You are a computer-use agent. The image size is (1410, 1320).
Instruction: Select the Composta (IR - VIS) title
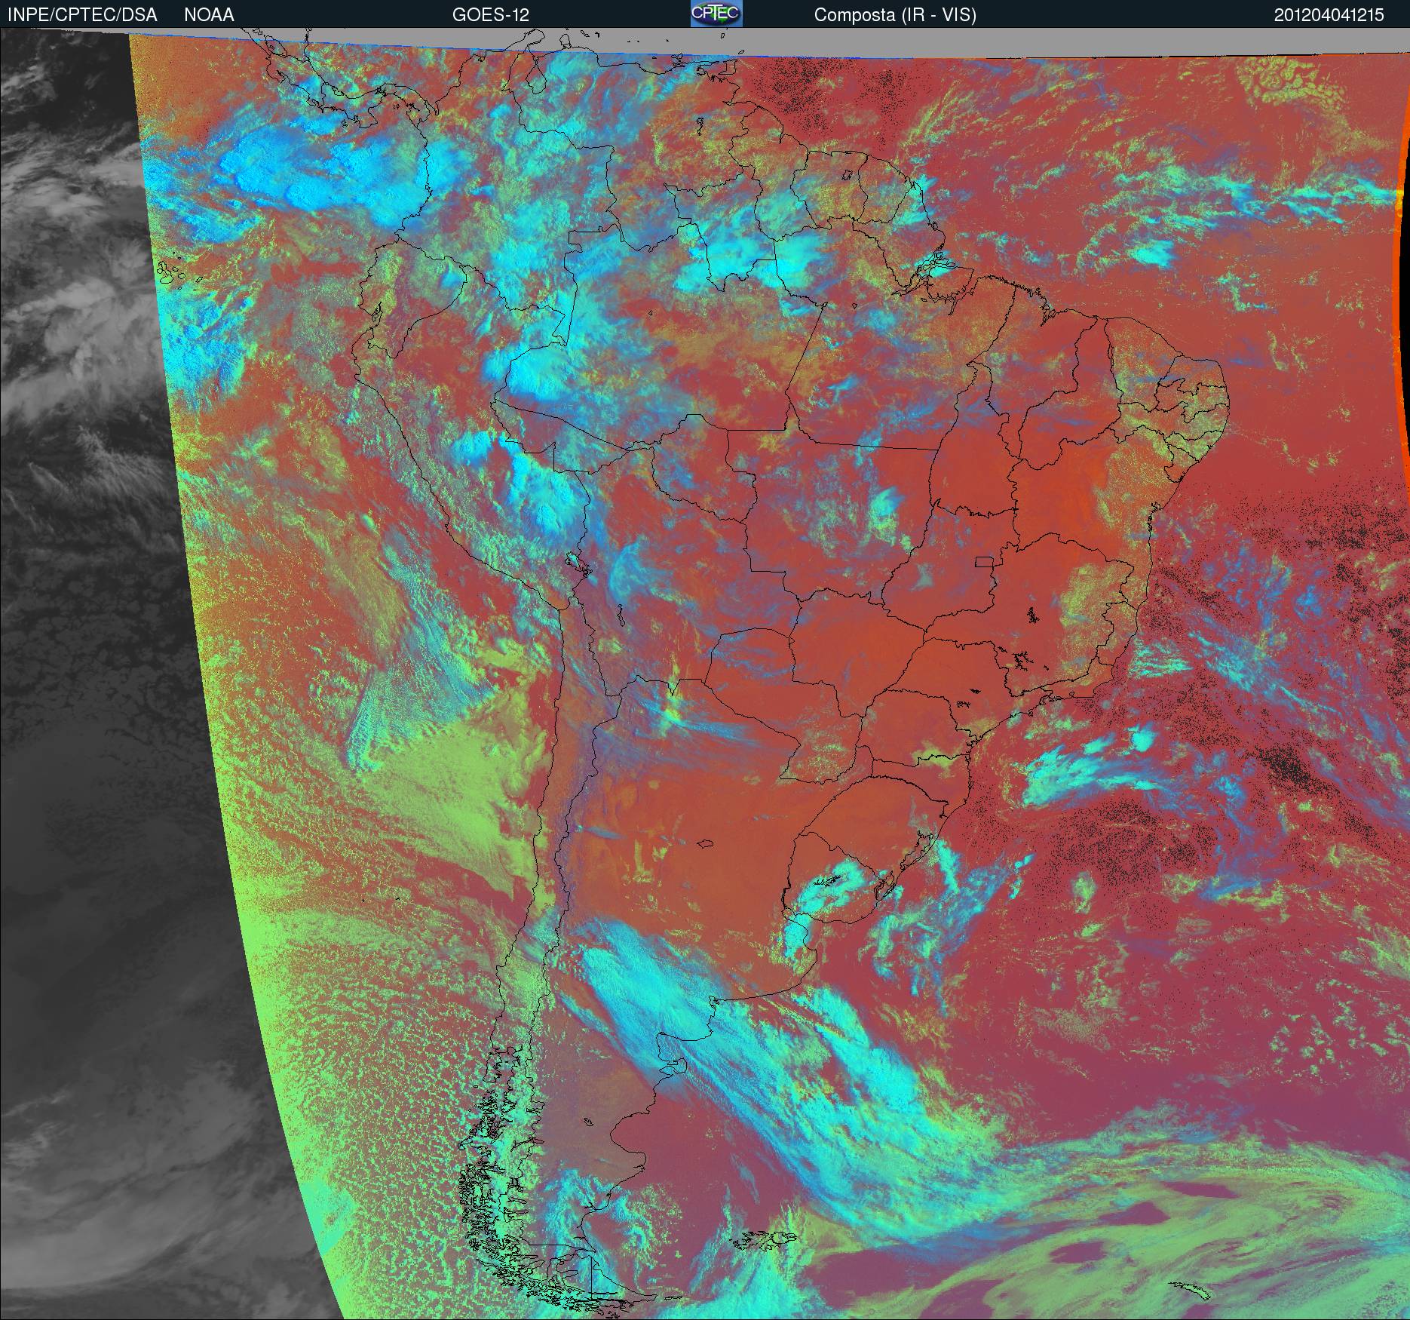coord(895,15)
